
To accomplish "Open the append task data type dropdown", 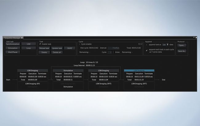I will point(167,44).
